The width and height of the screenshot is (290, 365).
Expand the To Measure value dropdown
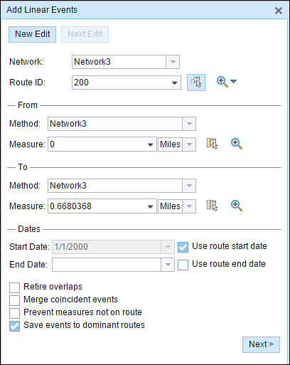(150, 206)
